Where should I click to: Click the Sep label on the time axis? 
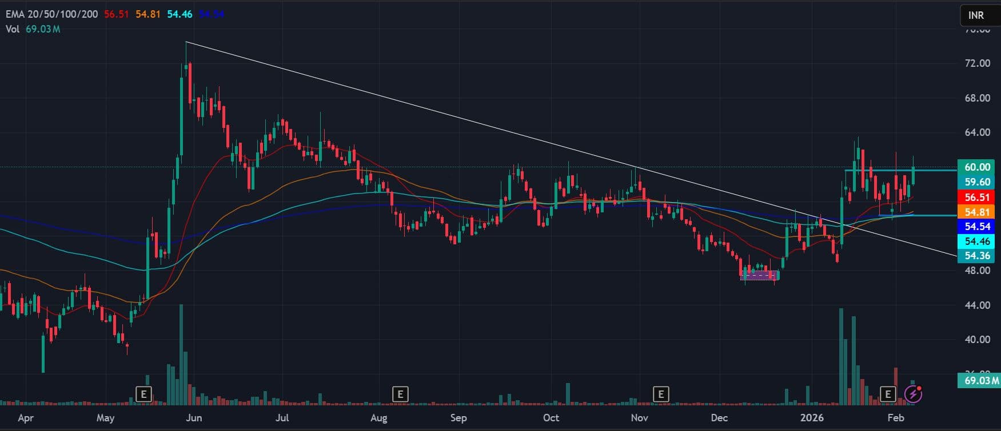pos(458,418)
